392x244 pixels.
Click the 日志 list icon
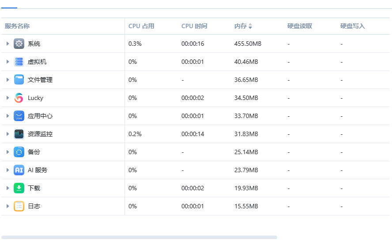[19, 206]
